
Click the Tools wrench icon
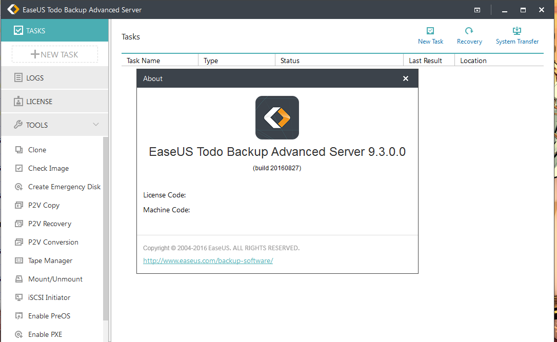18,125
